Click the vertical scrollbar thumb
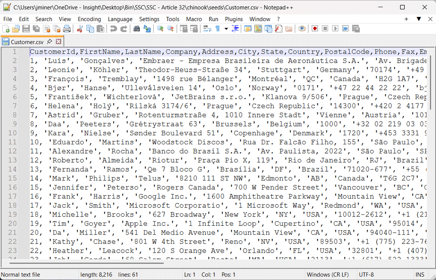Image resolution: width=436 pixels, height=280 pixels. [x=431, y=83]
